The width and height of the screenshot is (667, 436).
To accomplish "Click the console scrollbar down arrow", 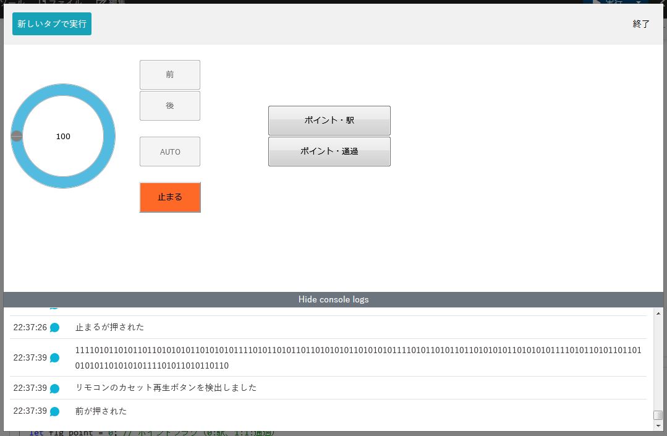I will pyautogui.click(x=658, y=426).
